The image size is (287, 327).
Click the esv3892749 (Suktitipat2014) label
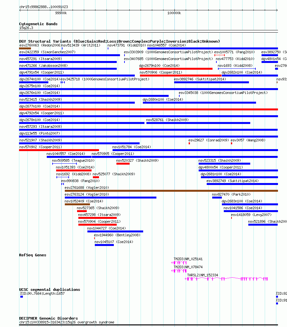point(233,181)
